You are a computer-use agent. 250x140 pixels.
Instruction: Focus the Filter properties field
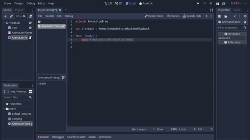point(232,28)
